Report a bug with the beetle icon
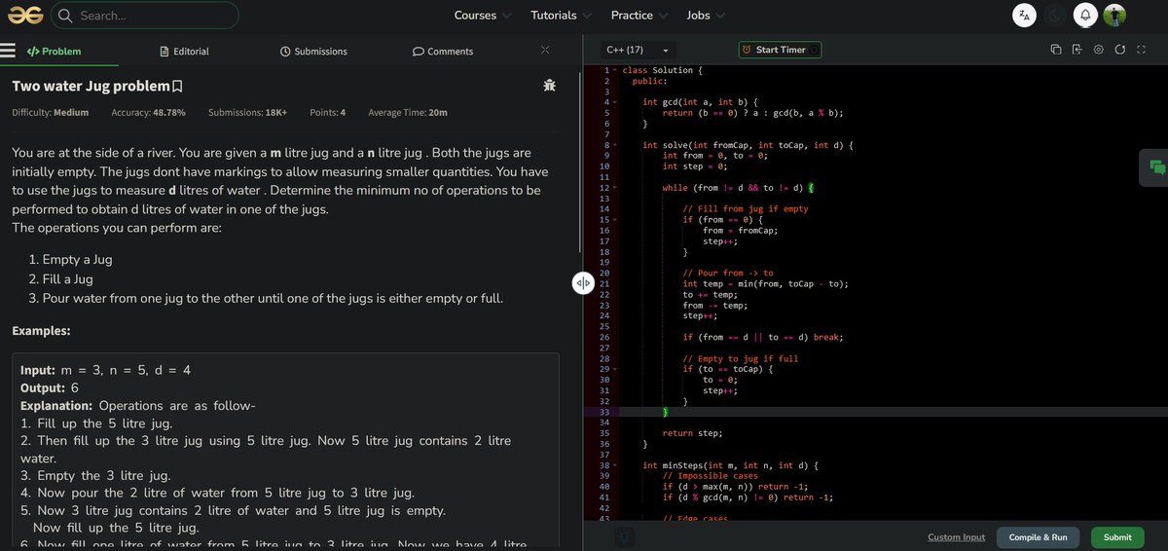The height and width of the screenshot is (551, 1168). [550, 86]
